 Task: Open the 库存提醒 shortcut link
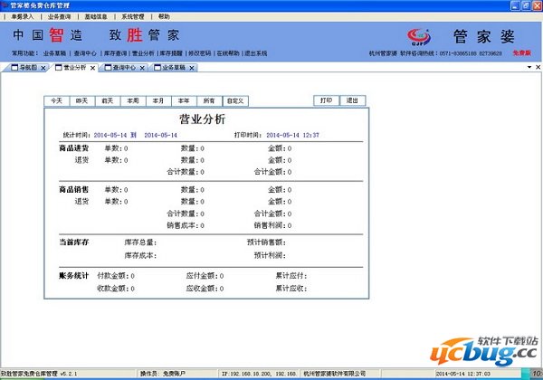coord(171,53)
